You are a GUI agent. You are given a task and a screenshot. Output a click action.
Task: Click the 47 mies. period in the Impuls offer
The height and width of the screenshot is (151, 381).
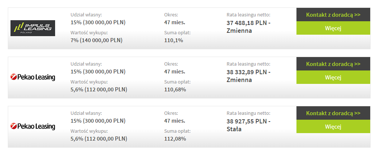tap(175, 23)
